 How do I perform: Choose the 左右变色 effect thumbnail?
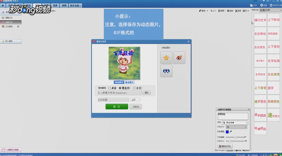pos(260,47)
